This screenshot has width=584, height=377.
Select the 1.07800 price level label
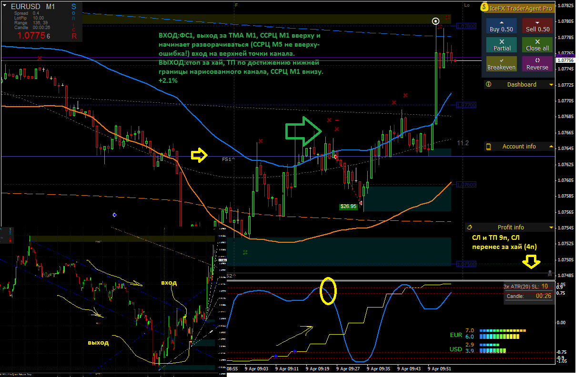tap(466, 26)
